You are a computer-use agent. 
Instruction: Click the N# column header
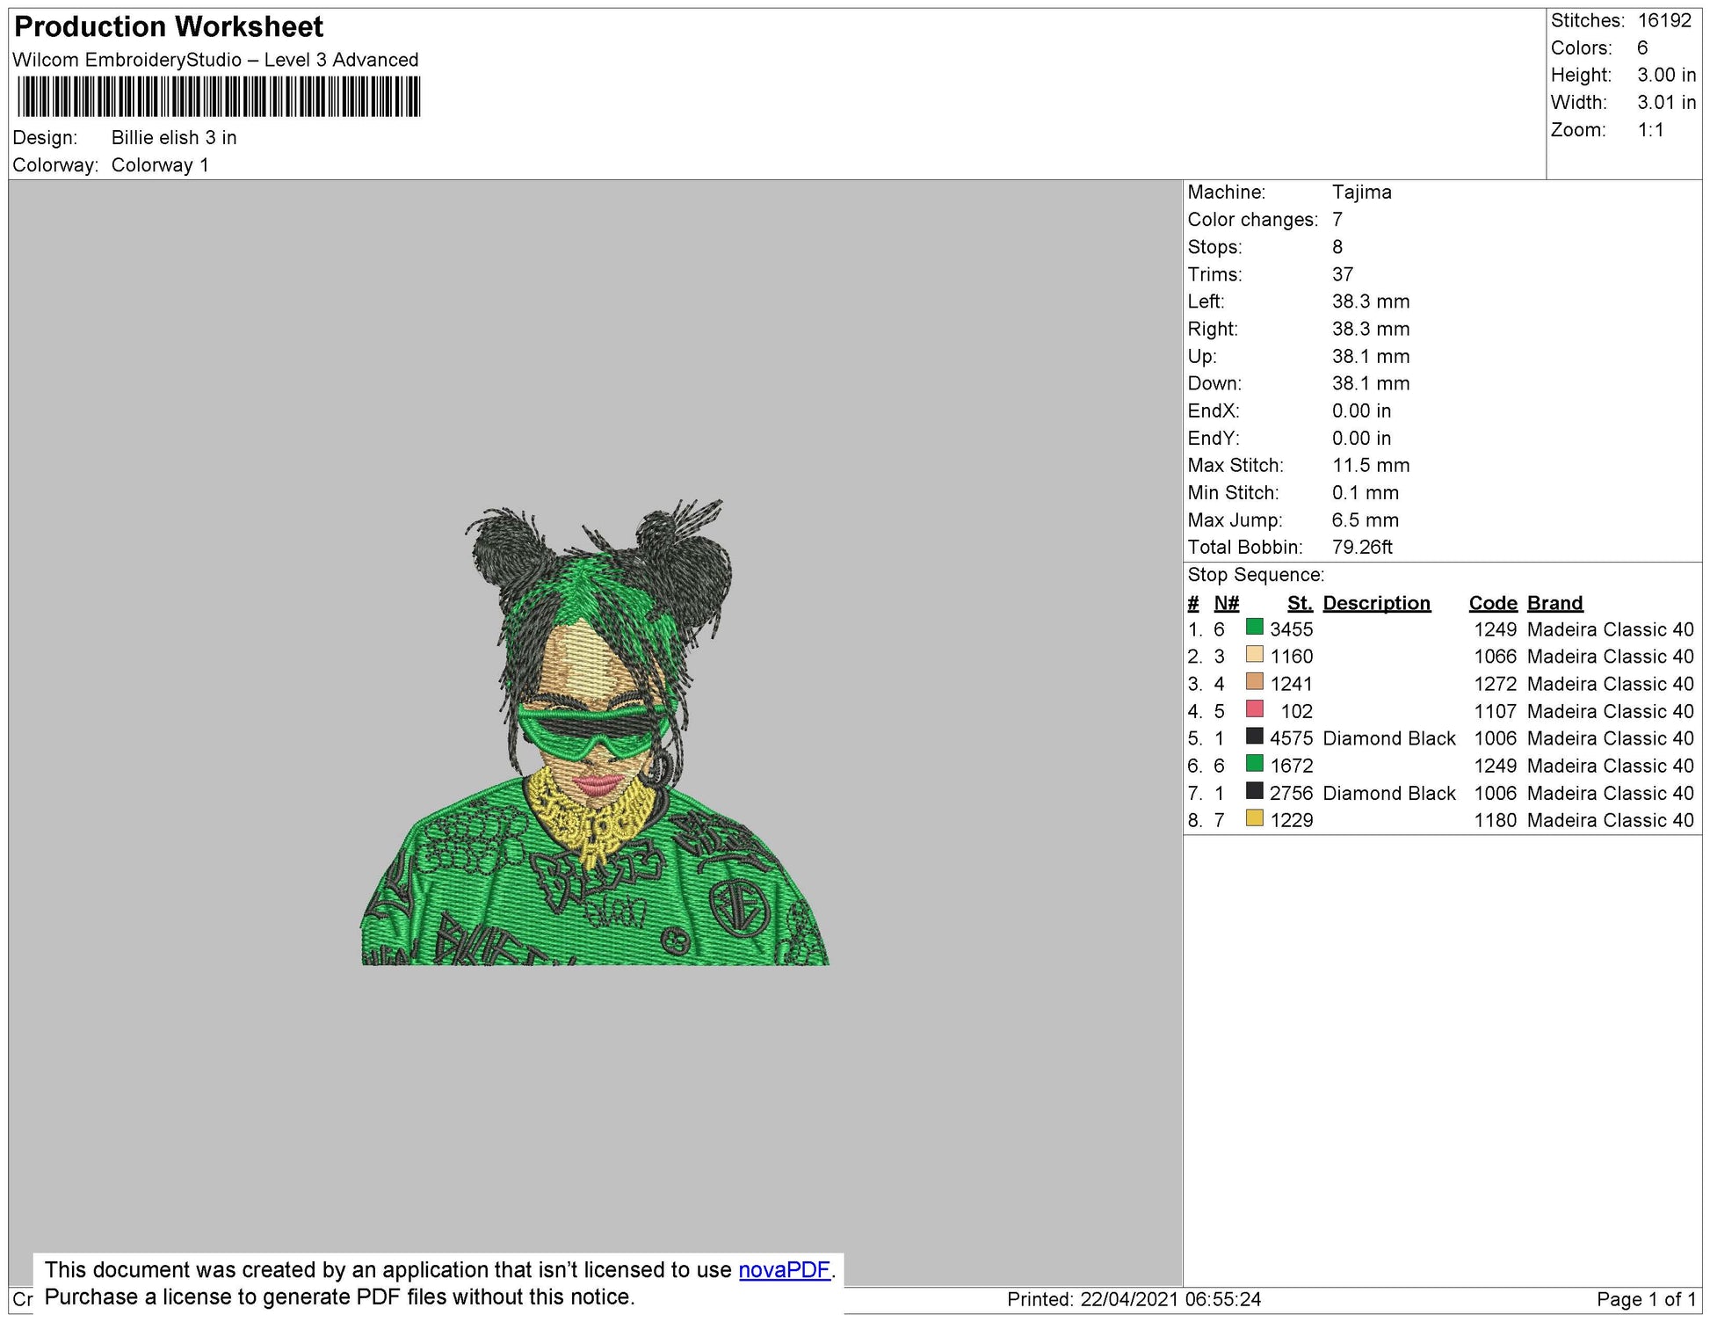pyautogui.click(x=1226, y=603)
